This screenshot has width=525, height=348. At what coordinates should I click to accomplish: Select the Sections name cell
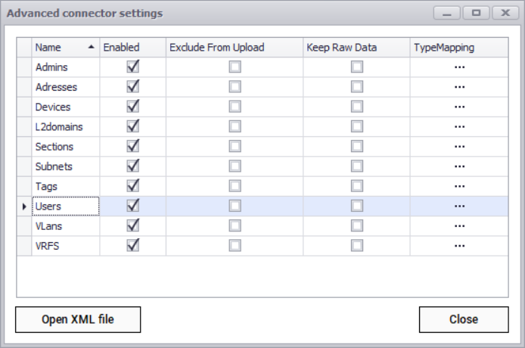click(65, 146)
